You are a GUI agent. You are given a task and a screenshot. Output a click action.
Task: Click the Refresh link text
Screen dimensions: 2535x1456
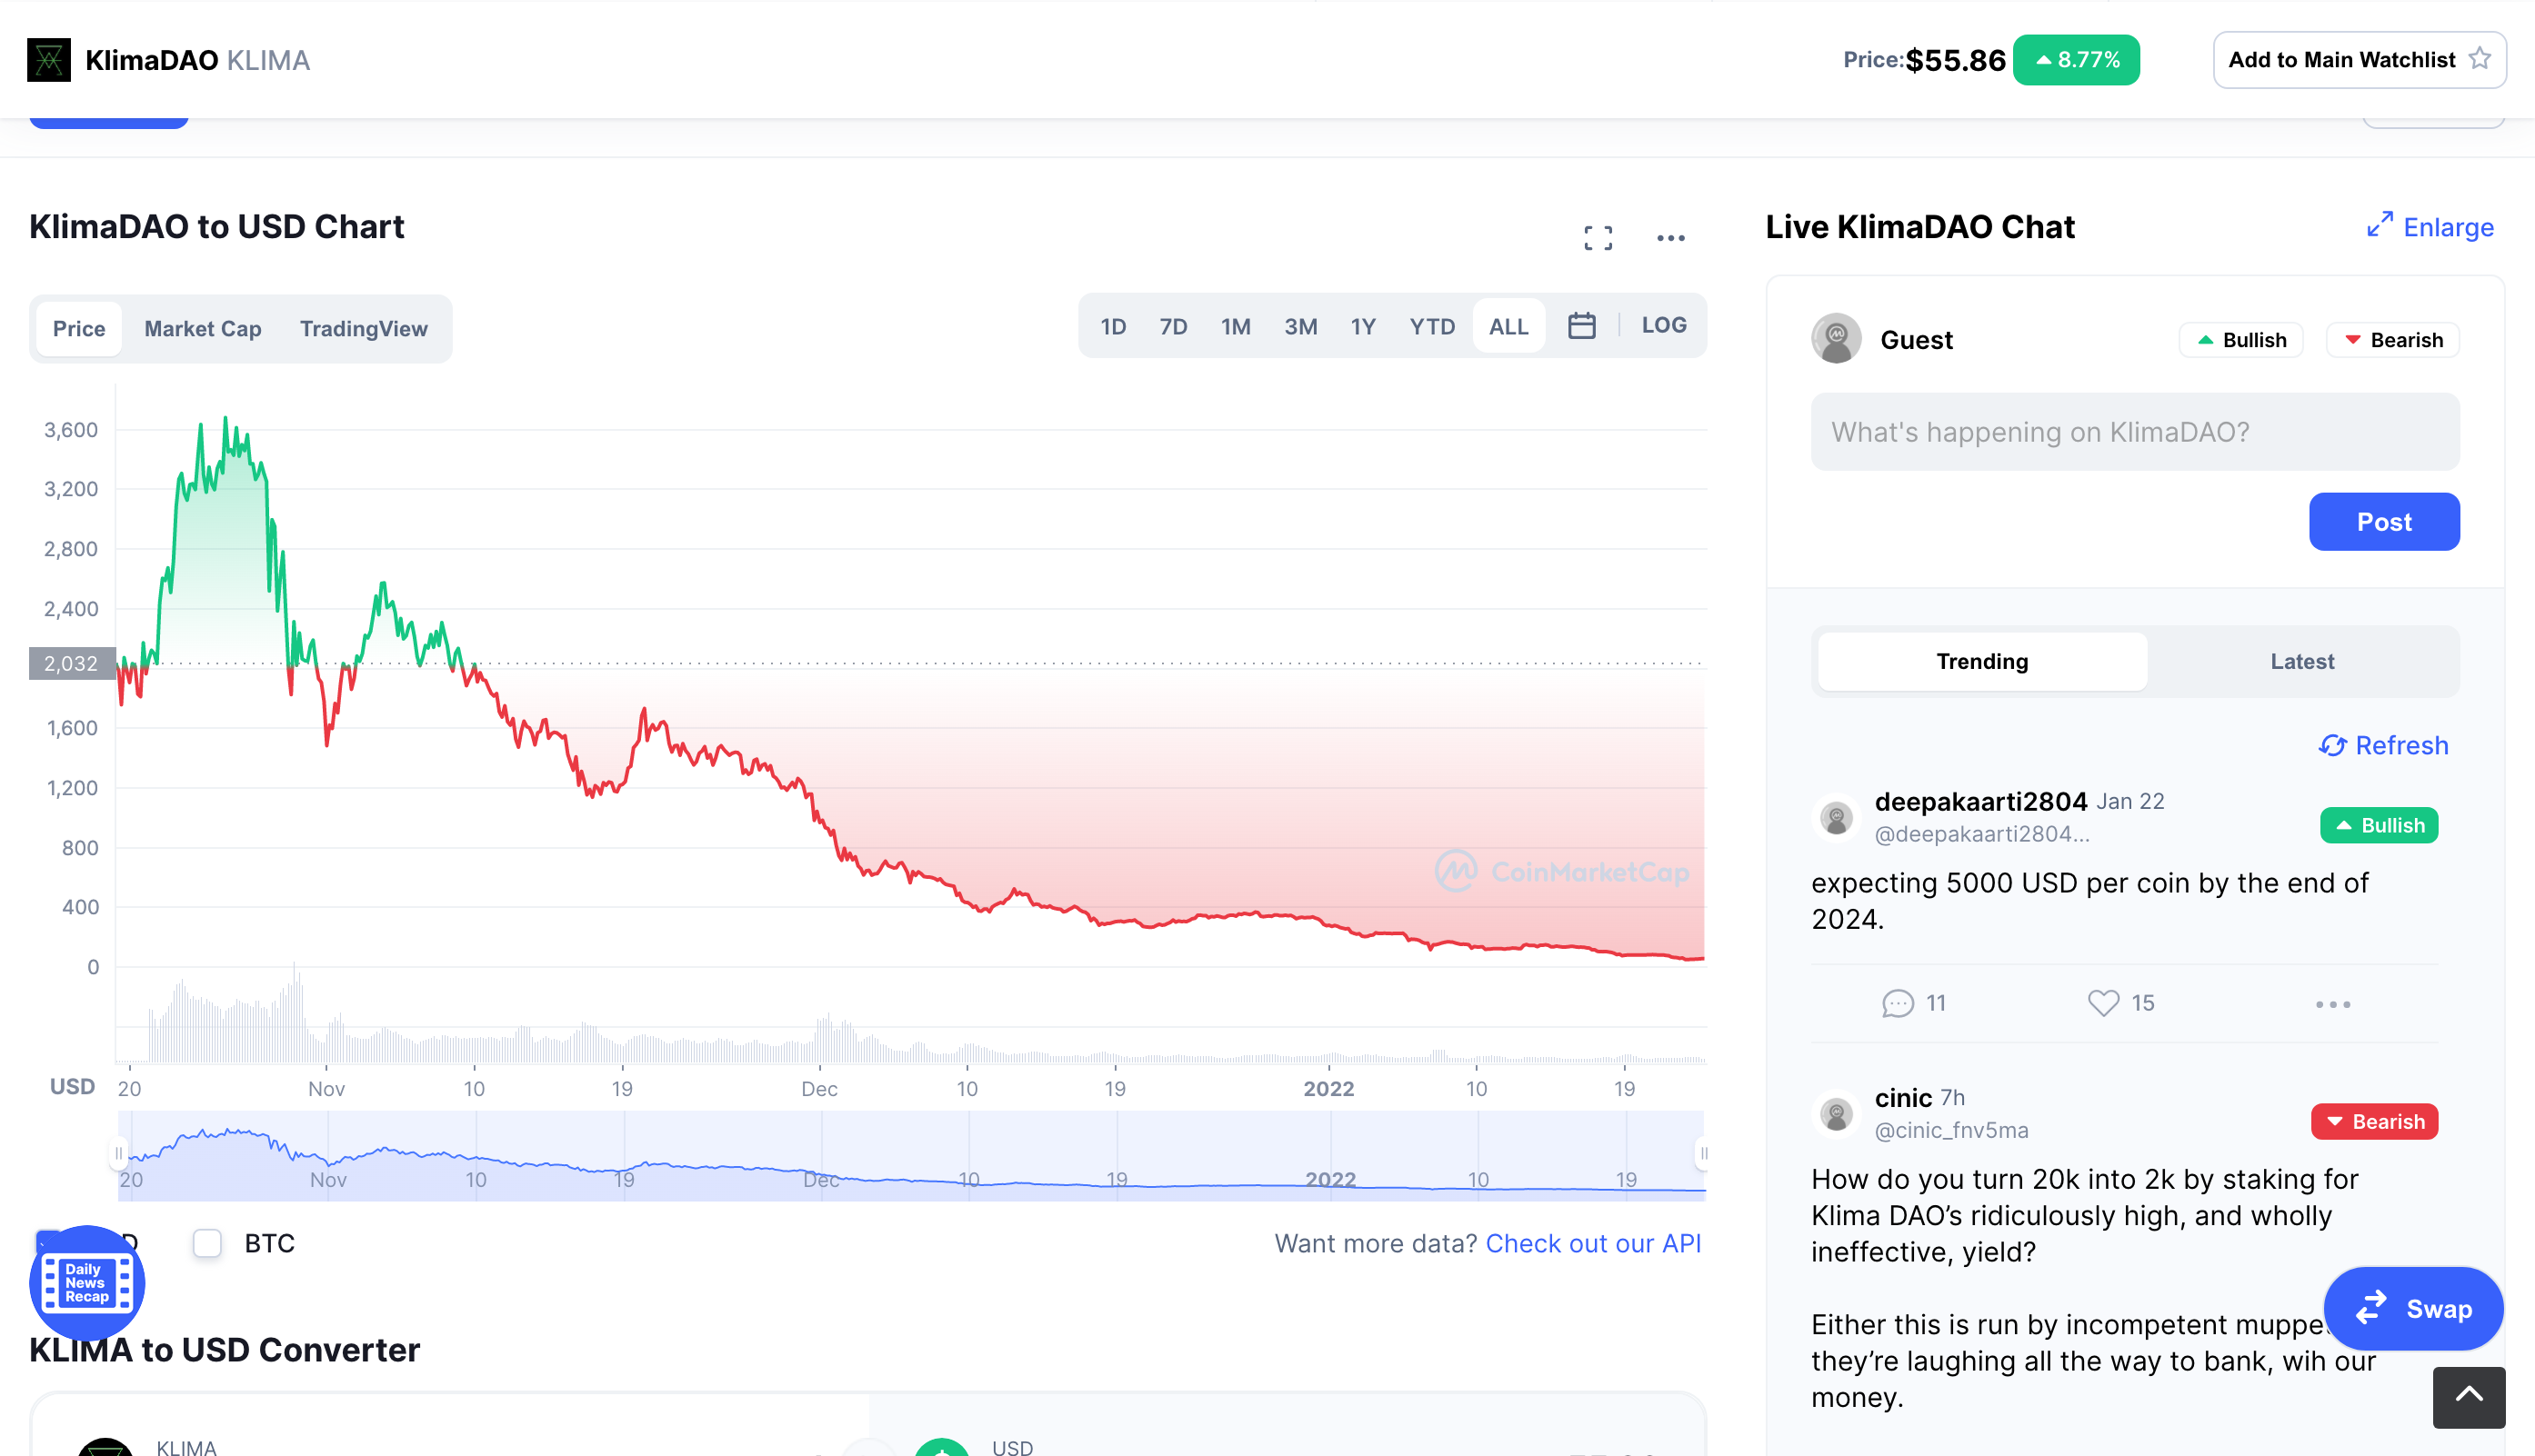click(x=2401, y=745)
